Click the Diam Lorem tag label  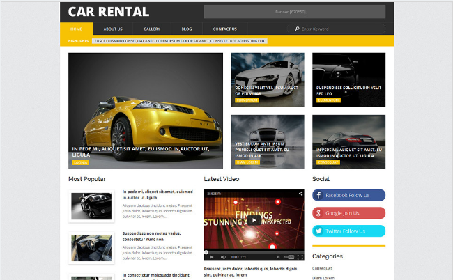tap(247, 162)
